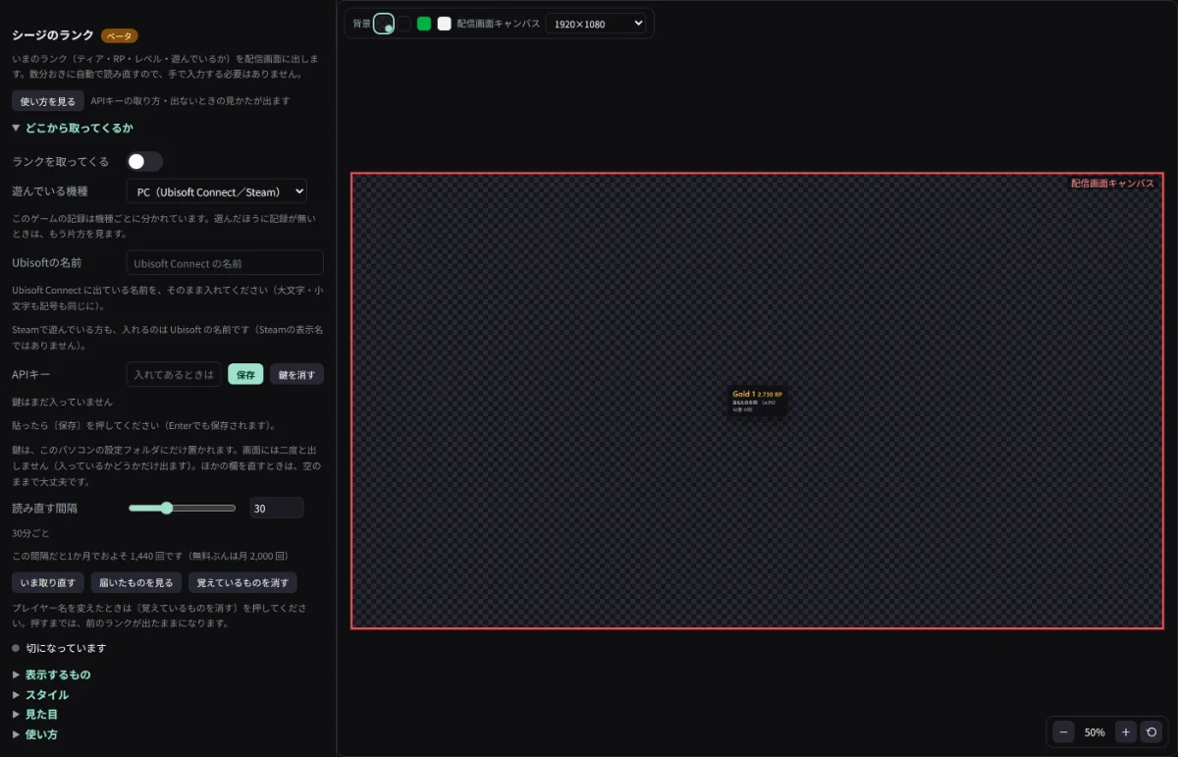
Task: Click the 50% zoom level text
Action: pos(1095,732)
